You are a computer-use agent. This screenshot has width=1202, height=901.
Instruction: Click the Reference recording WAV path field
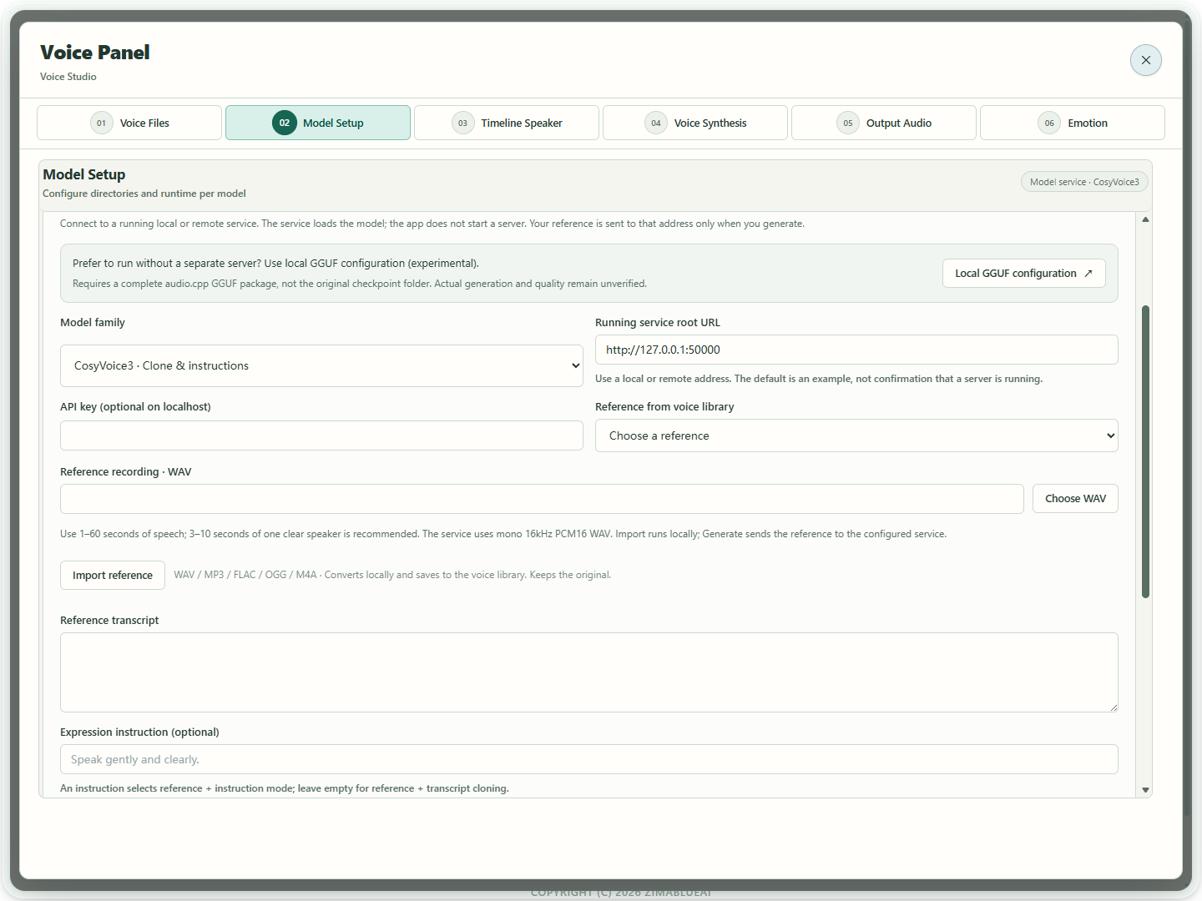click(542, 499)
